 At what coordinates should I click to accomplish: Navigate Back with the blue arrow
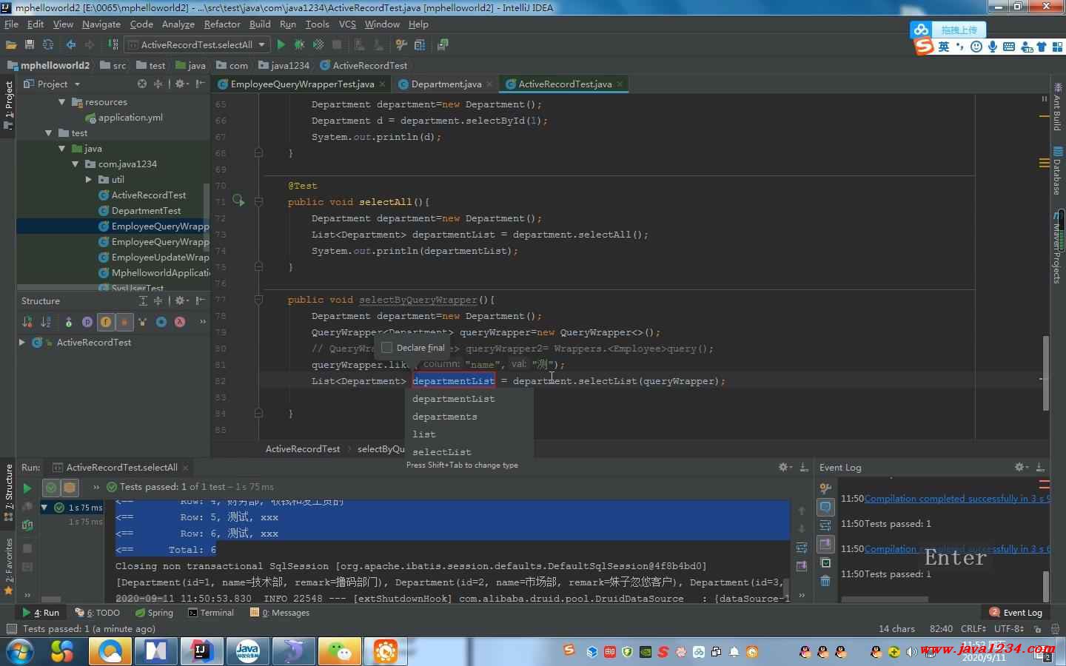click(71, 44)
